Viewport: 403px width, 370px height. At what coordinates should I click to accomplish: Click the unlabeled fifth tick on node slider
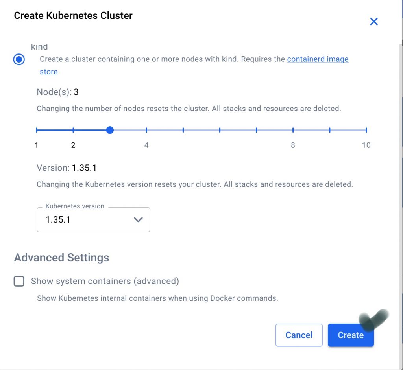pos(183,130)
